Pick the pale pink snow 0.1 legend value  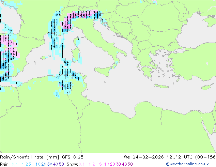coord(81,164)
